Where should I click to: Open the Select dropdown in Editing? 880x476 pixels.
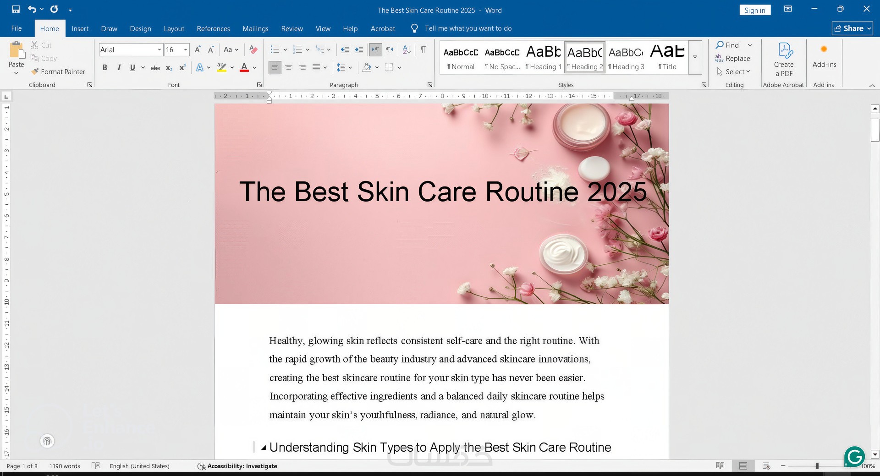pos(733,71)
